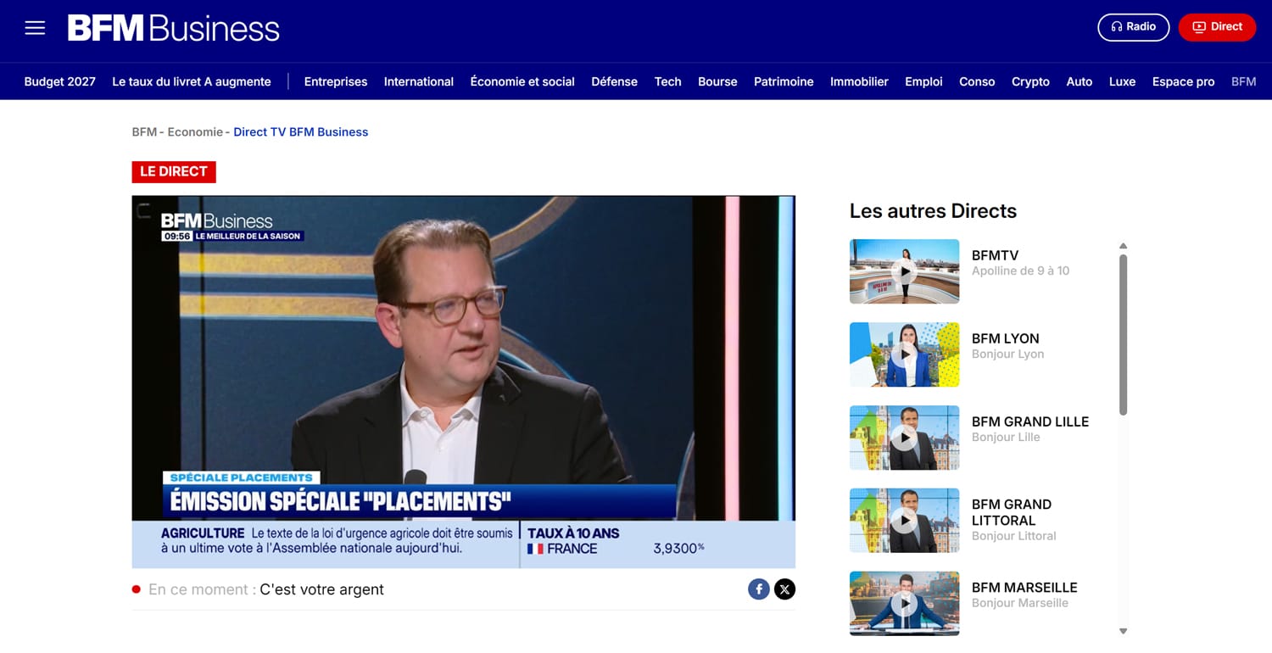Share the live stream on X
The width and height of the screenshot is (1272, 653).
pos(784,589)
